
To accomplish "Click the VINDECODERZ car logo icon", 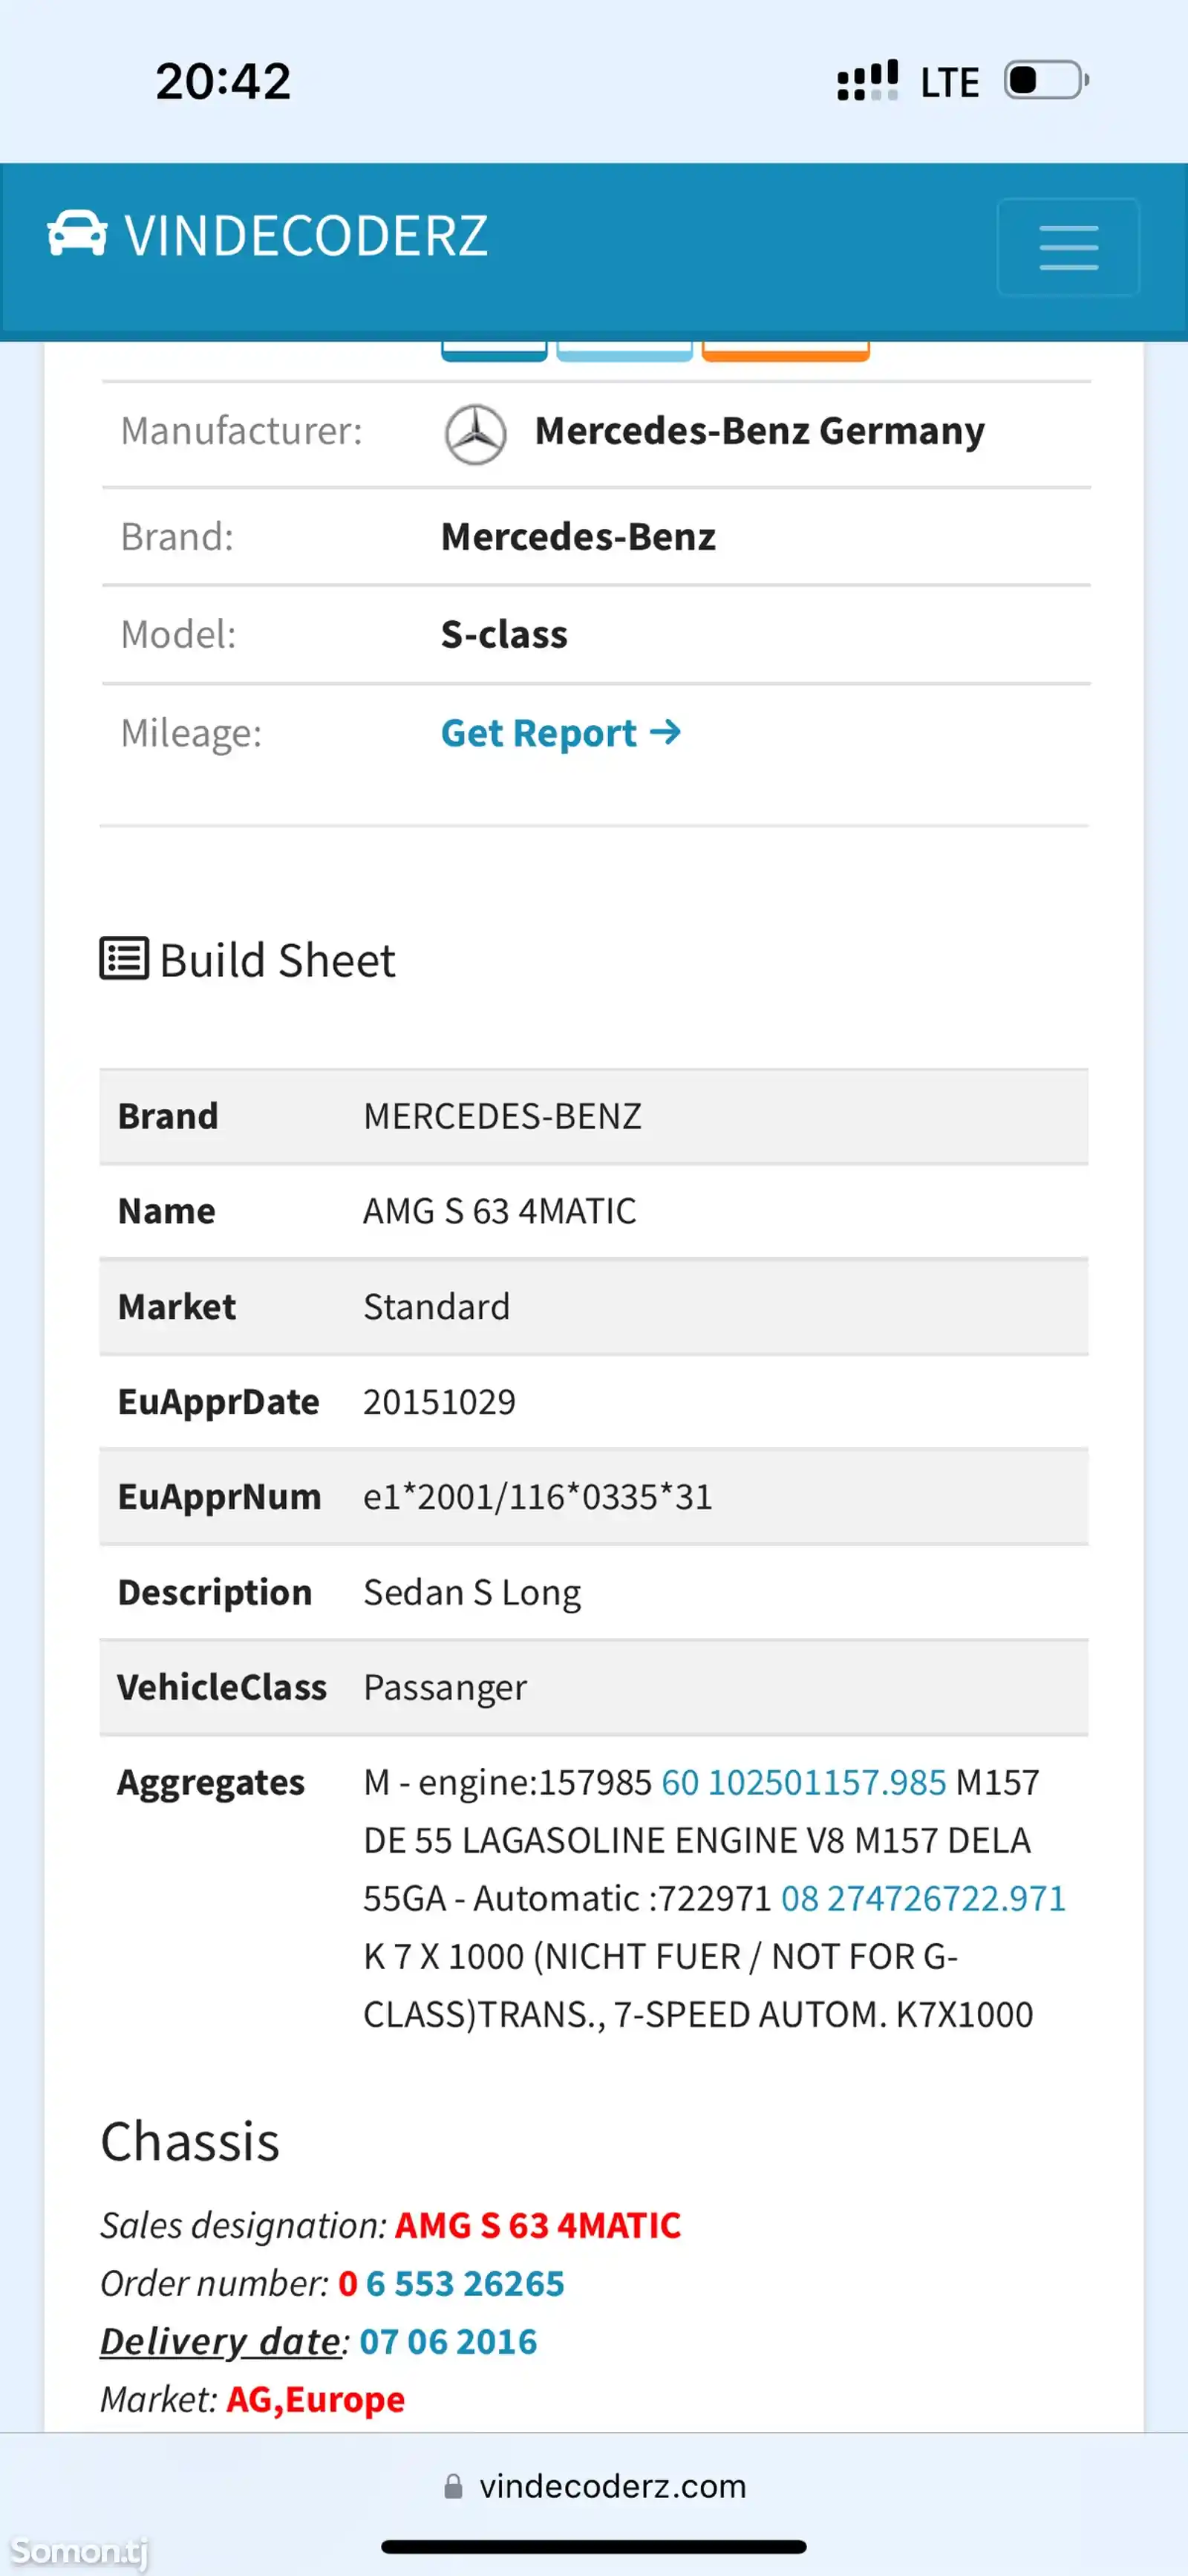I will (x=77, y=234).
